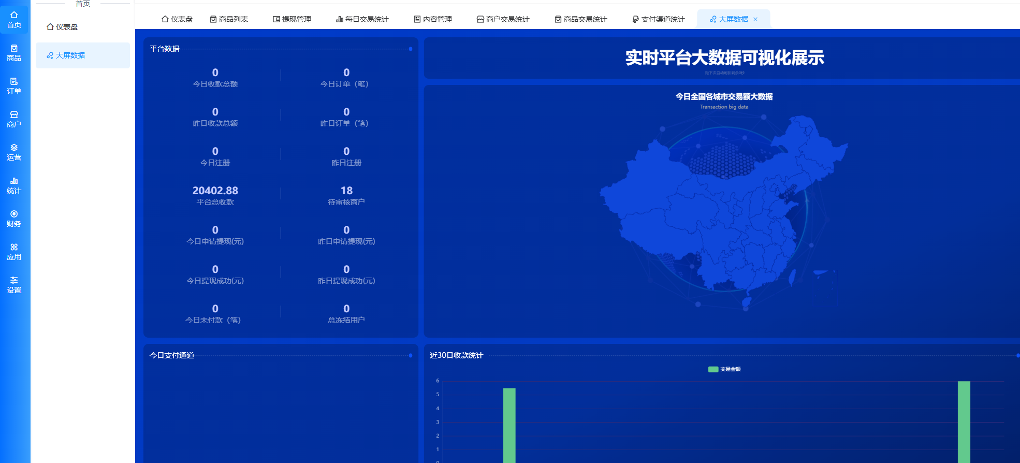The height and width of the screenshot is (463, 1020).
Task: Open the 支付渠道统计 tab
Action: tap(658, 19)
